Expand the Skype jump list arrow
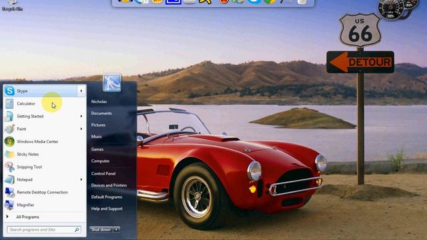The image size is (427, 240). (81, 91)
